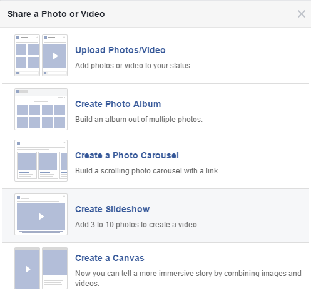Click the Create Slideshow title
Screen dimensions: 311x298
(113, 209)
